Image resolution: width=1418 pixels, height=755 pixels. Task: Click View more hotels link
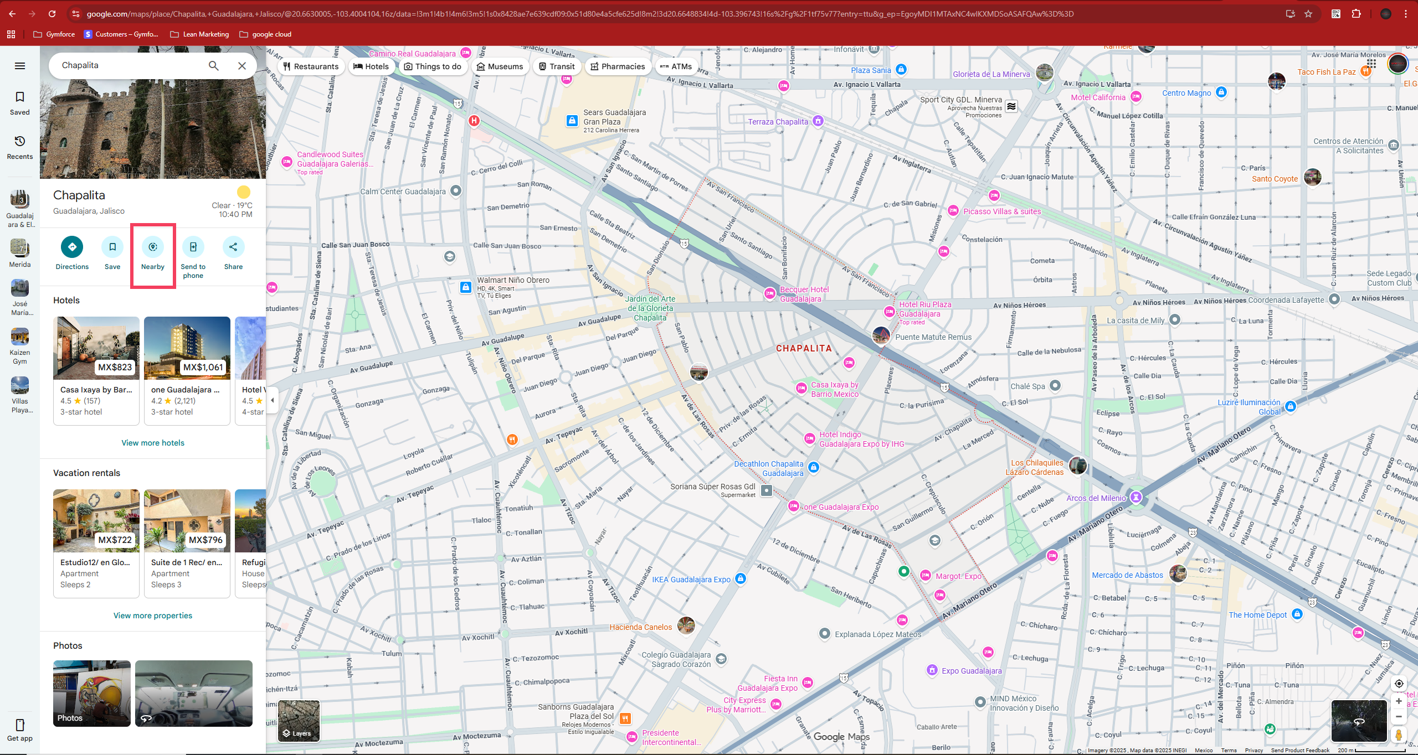click(x=153, y=443)
